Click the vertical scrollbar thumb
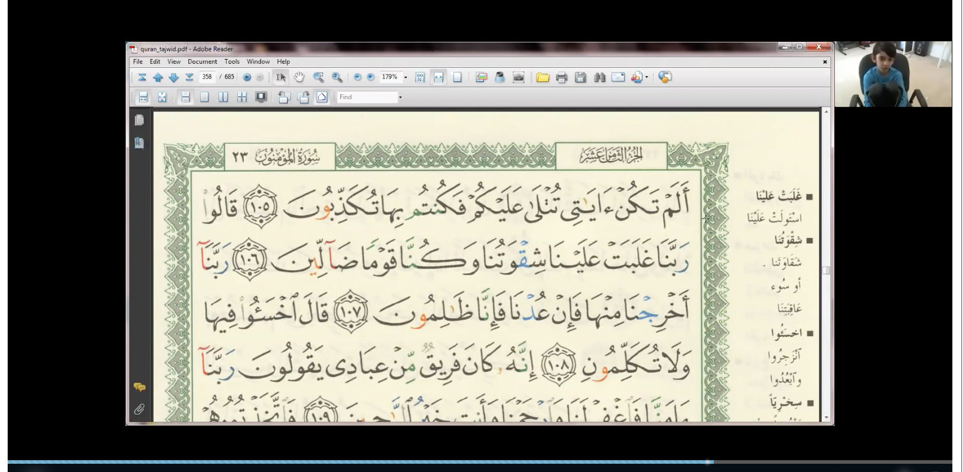963x472 pixels. click(826, 270)
